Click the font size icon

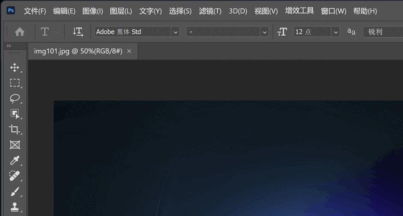282,32
